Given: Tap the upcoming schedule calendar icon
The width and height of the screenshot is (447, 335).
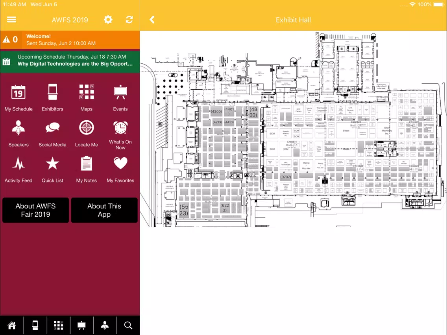Looking at the screenshot, I should (x=6, y=61).
